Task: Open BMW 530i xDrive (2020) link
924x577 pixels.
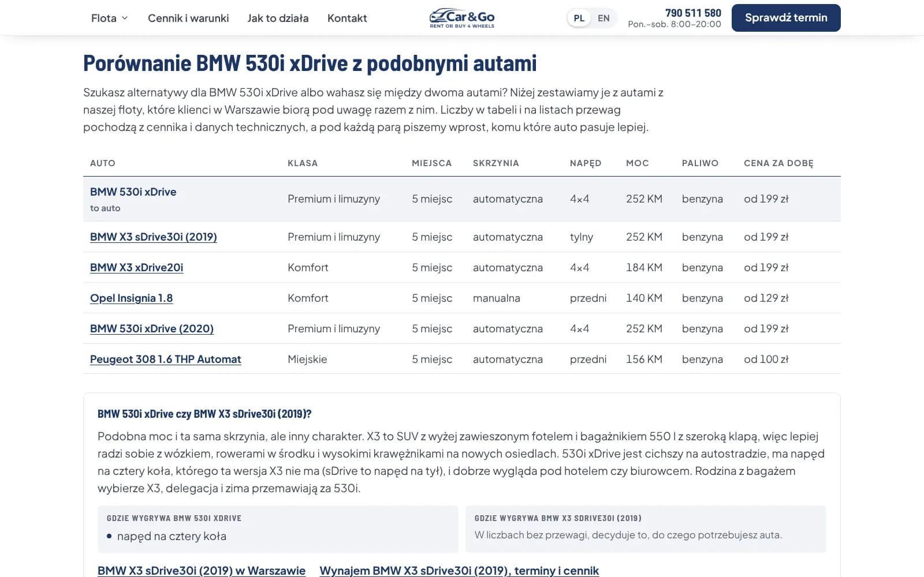Action: pyautogui.click(x=152, y=328)
